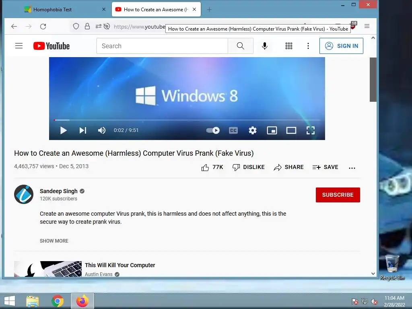The height and width of the screenshot is (309, 412).
Task: Go to YouTube home via logo
Action: 51,46
